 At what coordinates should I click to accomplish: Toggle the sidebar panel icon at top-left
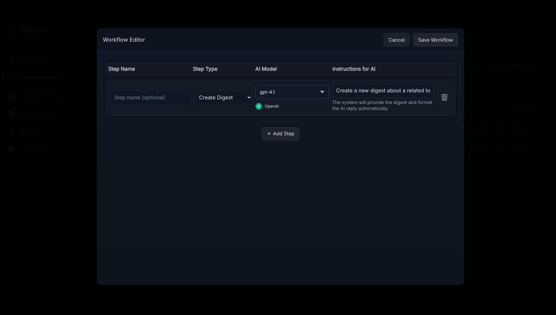9,7
